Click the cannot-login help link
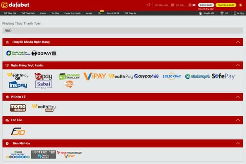The width and height of the screenshot is (246, 164). pos(206,9)
